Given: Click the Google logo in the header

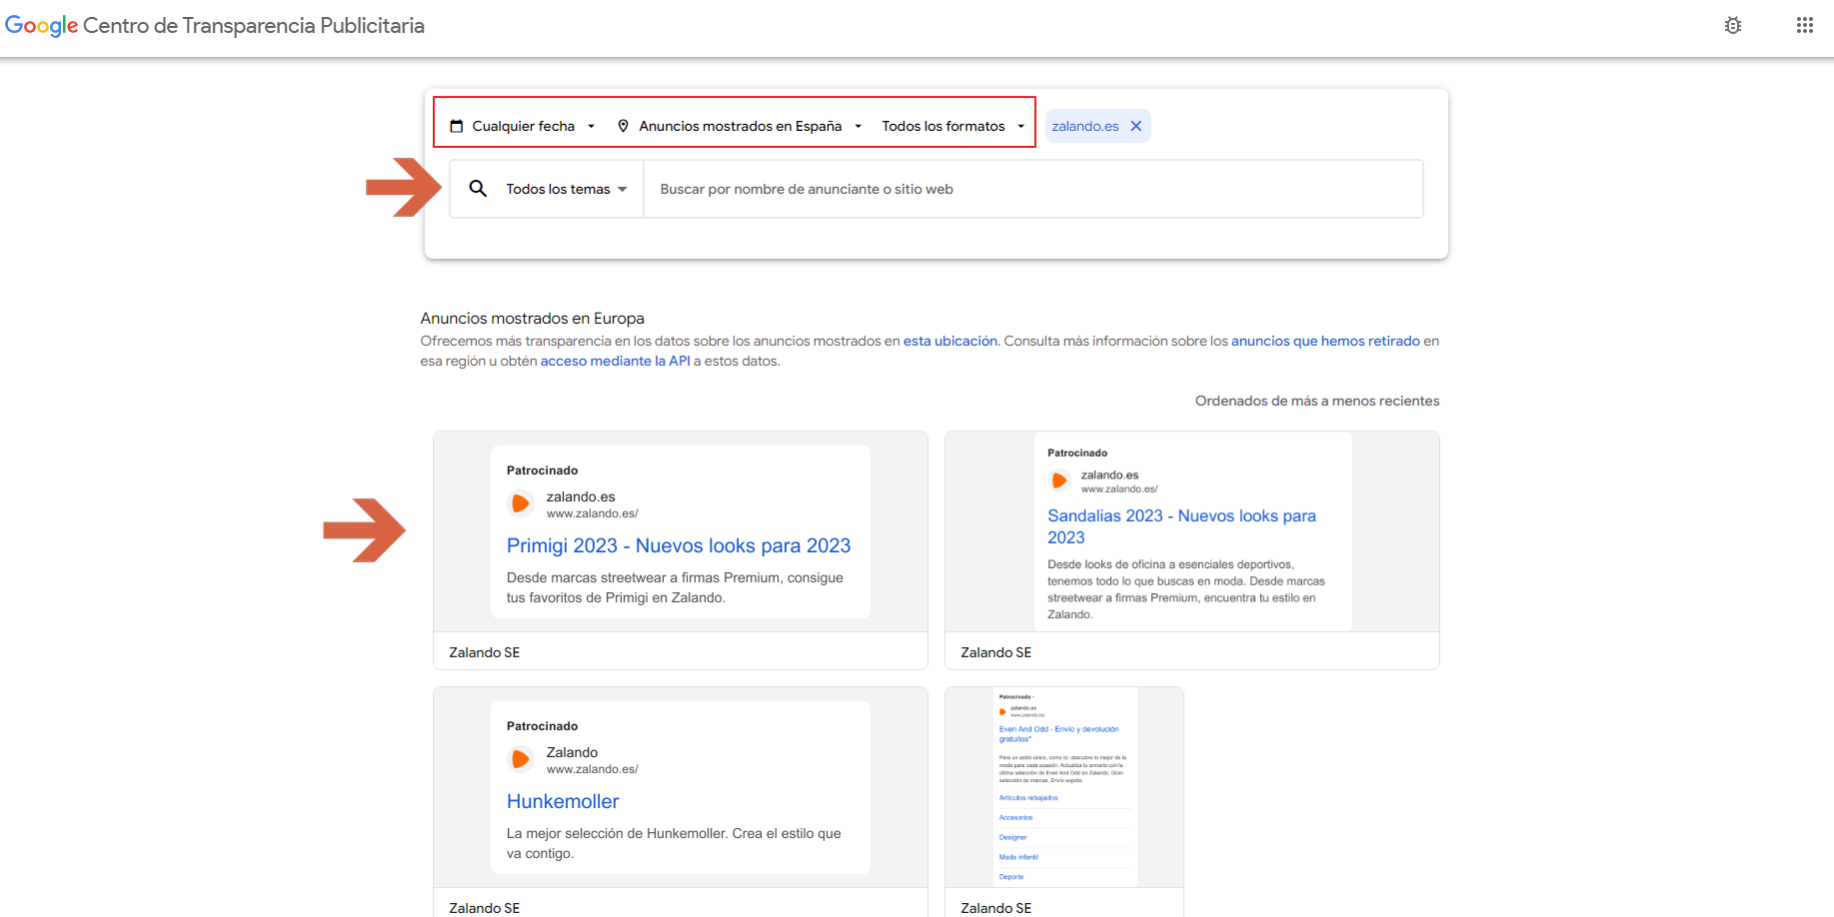Looking at the screenshot, I should tap(41, 26).
